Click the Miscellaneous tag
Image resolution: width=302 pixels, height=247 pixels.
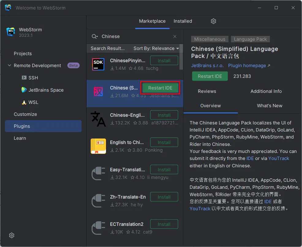click(x=210, y=39)
